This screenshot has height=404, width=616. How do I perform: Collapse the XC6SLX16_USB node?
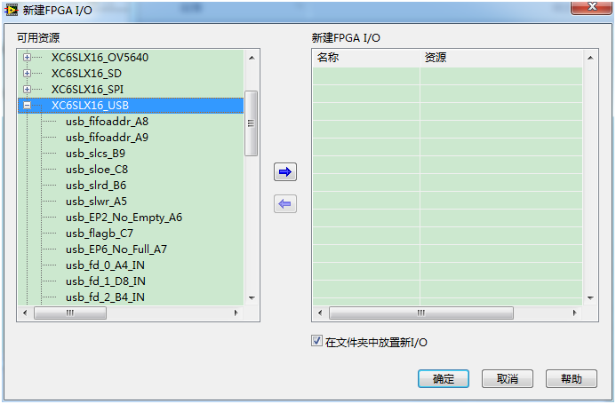(27, 106)
